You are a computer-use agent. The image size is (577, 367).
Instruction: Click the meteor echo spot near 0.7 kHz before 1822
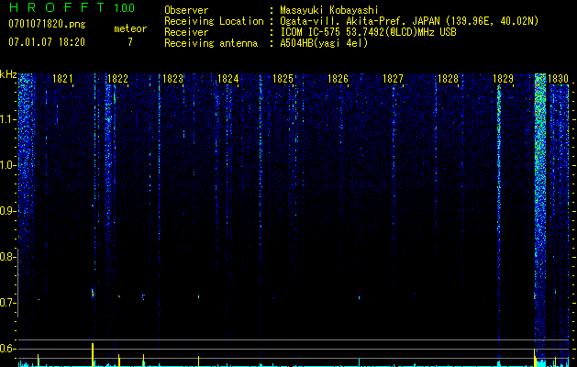point(93,294)
